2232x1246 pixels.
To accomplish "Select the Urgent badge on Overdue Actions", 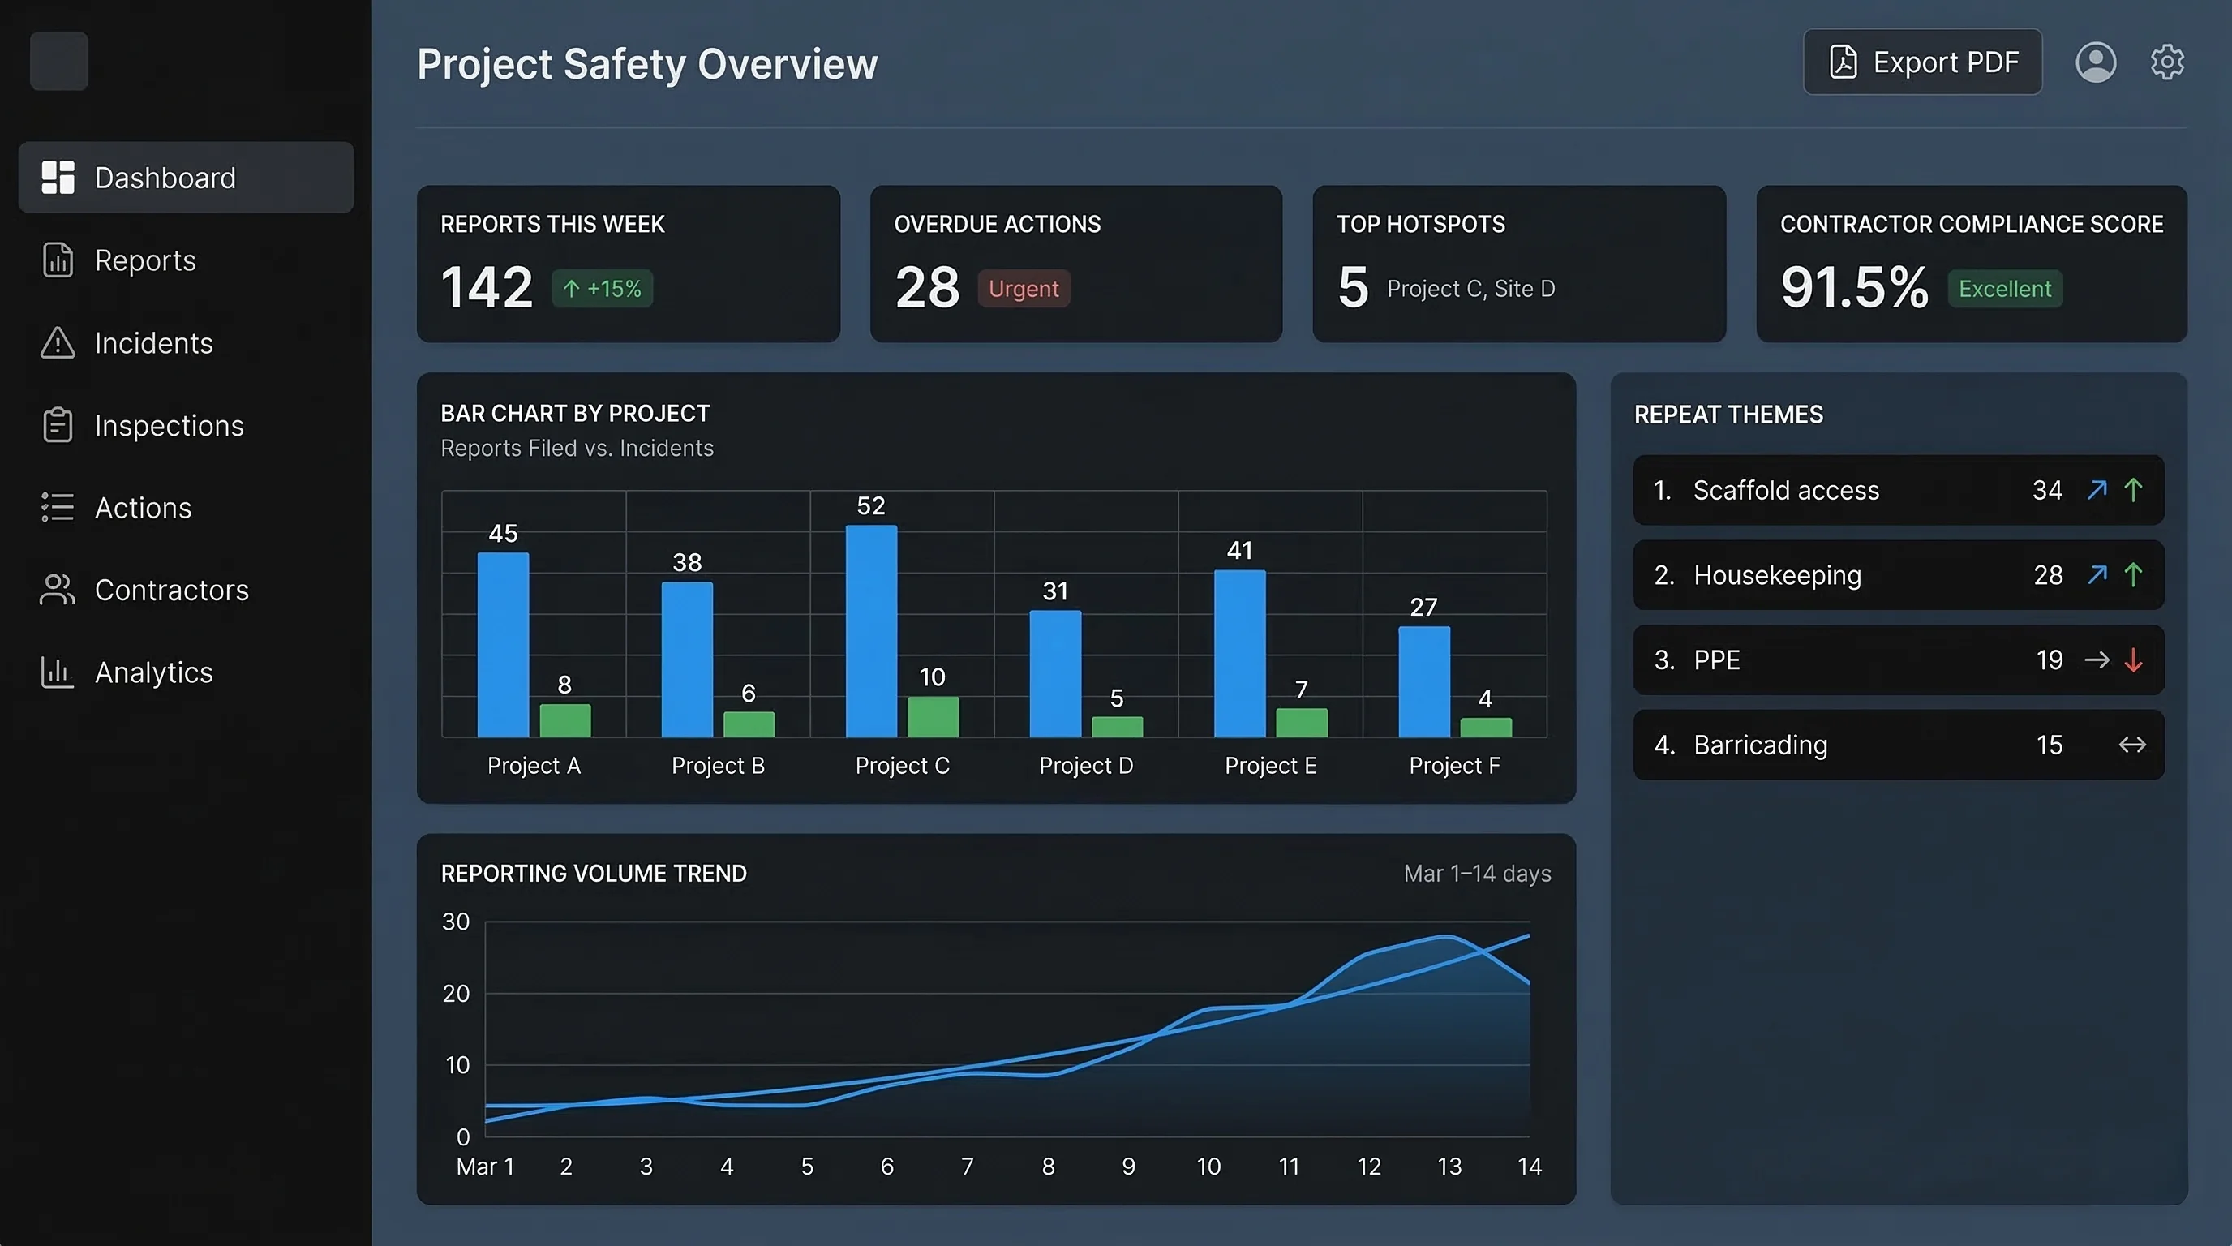I will pos(1024,289).
